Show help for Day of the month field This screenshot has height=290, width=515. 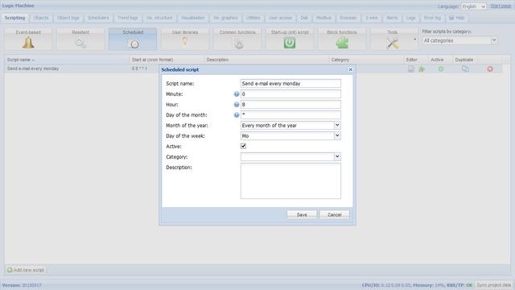(237, 115)
